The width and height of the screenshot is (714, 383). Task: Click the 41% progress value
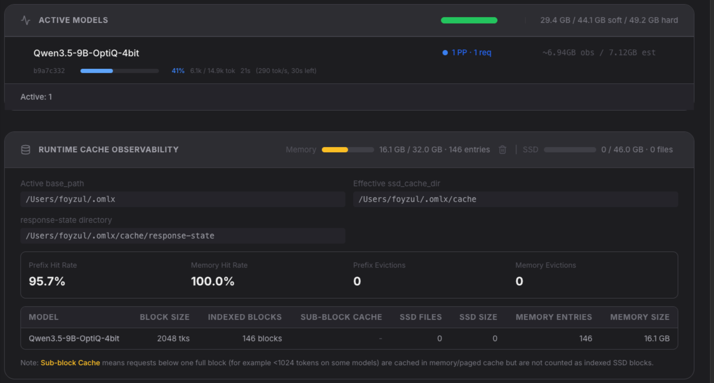(x=178, y=71)
